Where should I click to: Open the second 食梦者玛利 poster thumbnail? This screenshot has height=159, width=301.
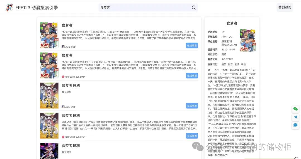tap(49, 126)
